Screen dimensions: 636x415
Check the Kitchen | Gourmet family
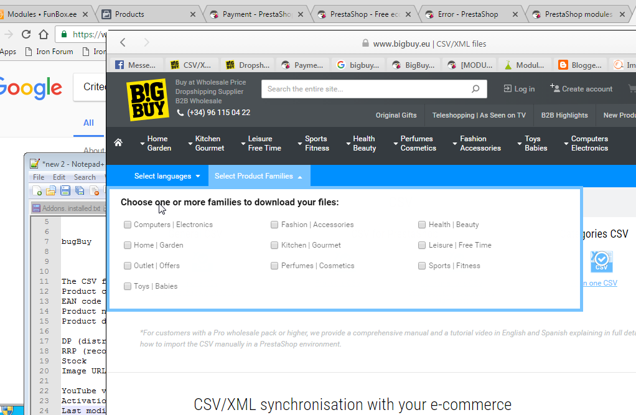coord(274,245)
